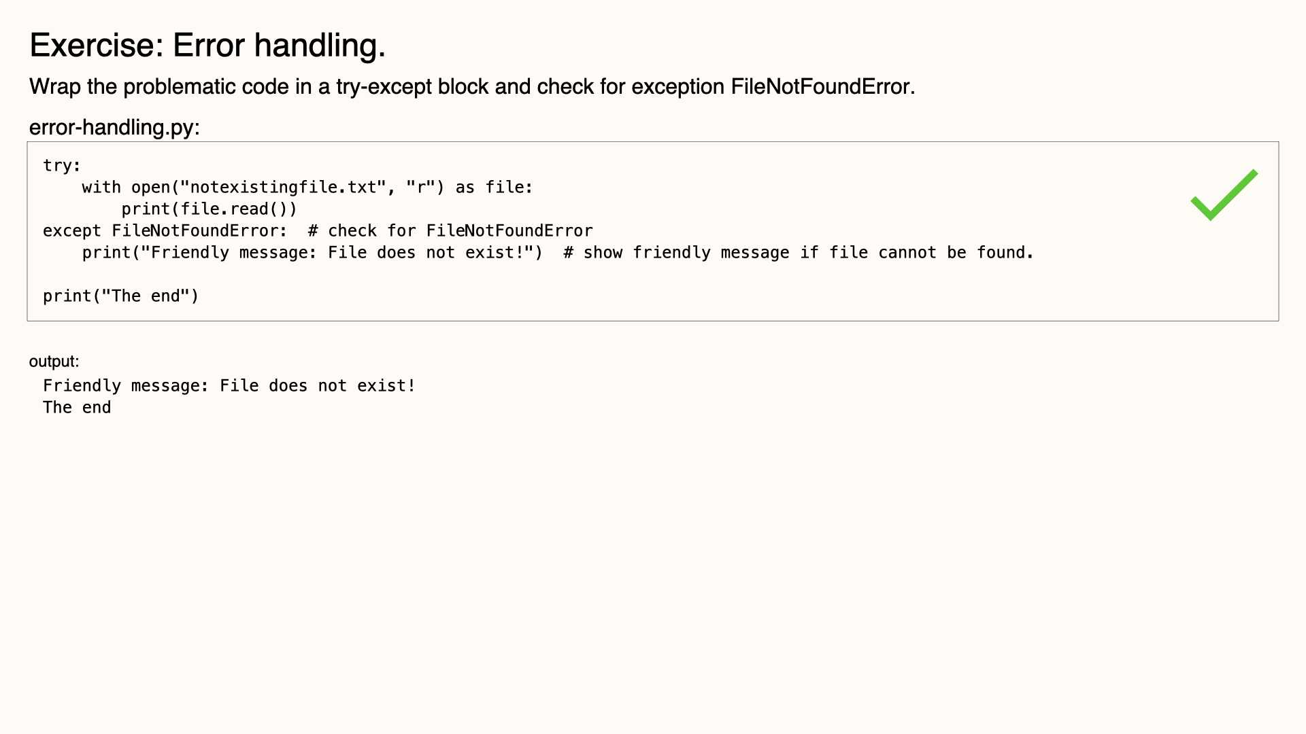Click the '# check for FileNotFoundError' comment

point(450,230)
